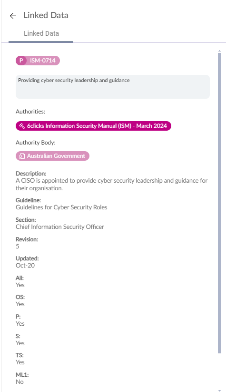Switch to the Linked Data tab

pos(41,33)
